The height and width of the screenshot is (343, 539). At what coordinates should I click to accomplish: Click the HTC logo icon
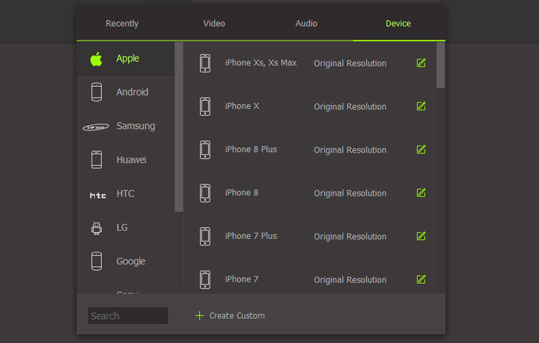[98, 194]
